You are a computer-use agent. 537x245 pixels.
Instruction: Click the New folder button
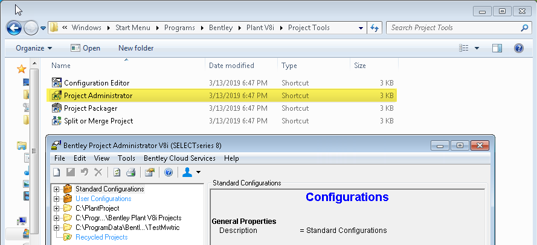pos(136,48)
